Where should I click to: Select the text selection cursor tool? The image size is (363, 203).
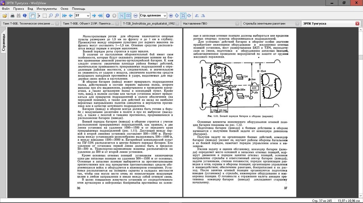39,16
